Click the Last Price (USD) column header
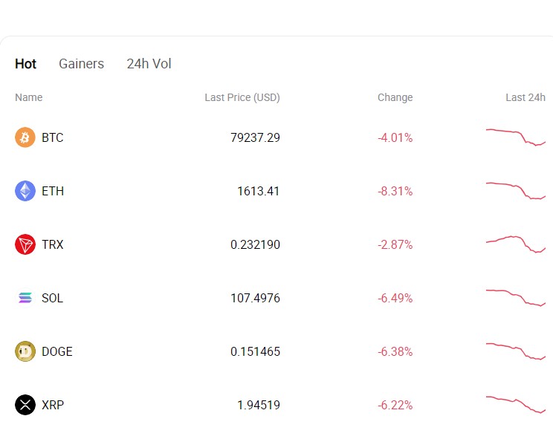 tap(242, 97)
